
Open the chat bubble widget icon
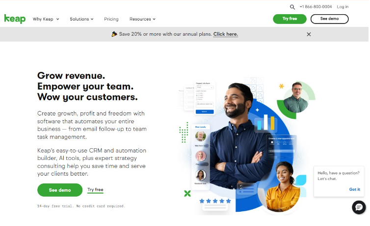[359, 207]
